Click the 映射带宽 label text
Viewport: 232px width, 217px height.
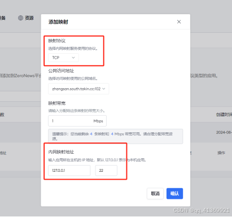coord(57,103)
